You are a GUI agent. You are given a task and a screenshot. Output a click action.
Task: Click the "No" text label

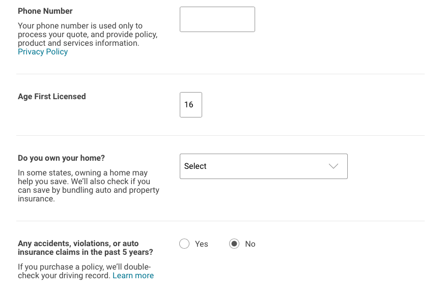click(250, 244)
